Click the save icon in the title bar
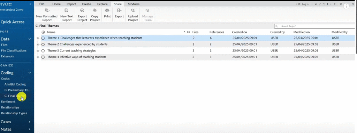This screenshot has width=357, height=133. (316, 4)
